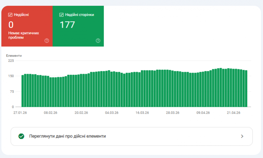Click the Немає критичних проблем text
The width and height of the screenshot is (263, 158).
click(x=24, y=35)
